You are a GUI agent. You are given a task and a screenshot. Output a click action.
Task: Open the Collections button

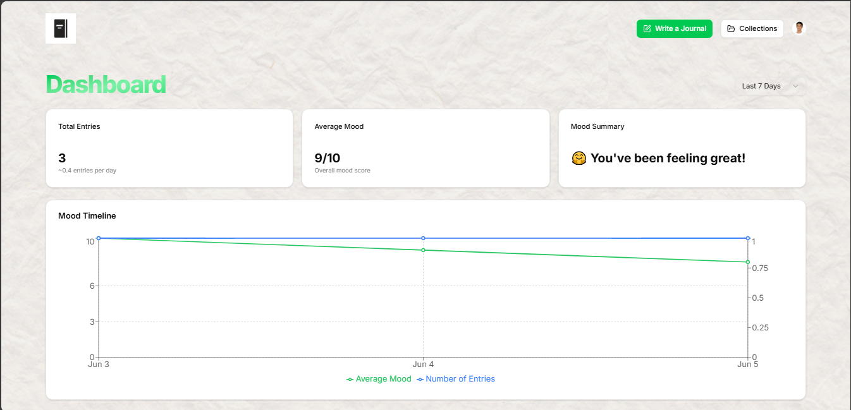pos(752,28)
